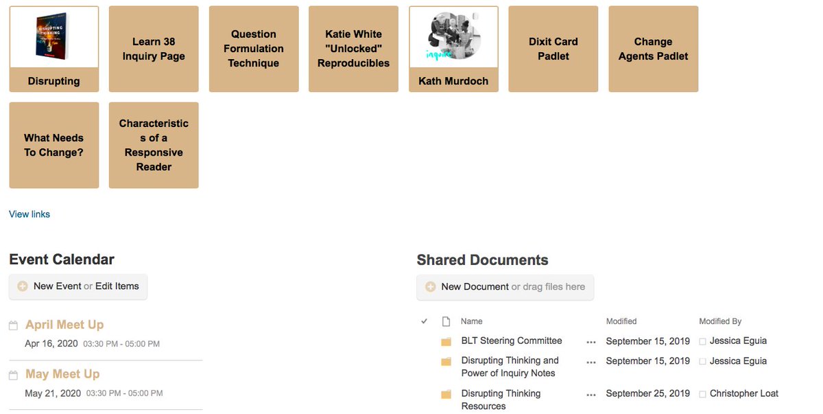Click BLT Steering Committee folder icon

click(x=446, y=342)
